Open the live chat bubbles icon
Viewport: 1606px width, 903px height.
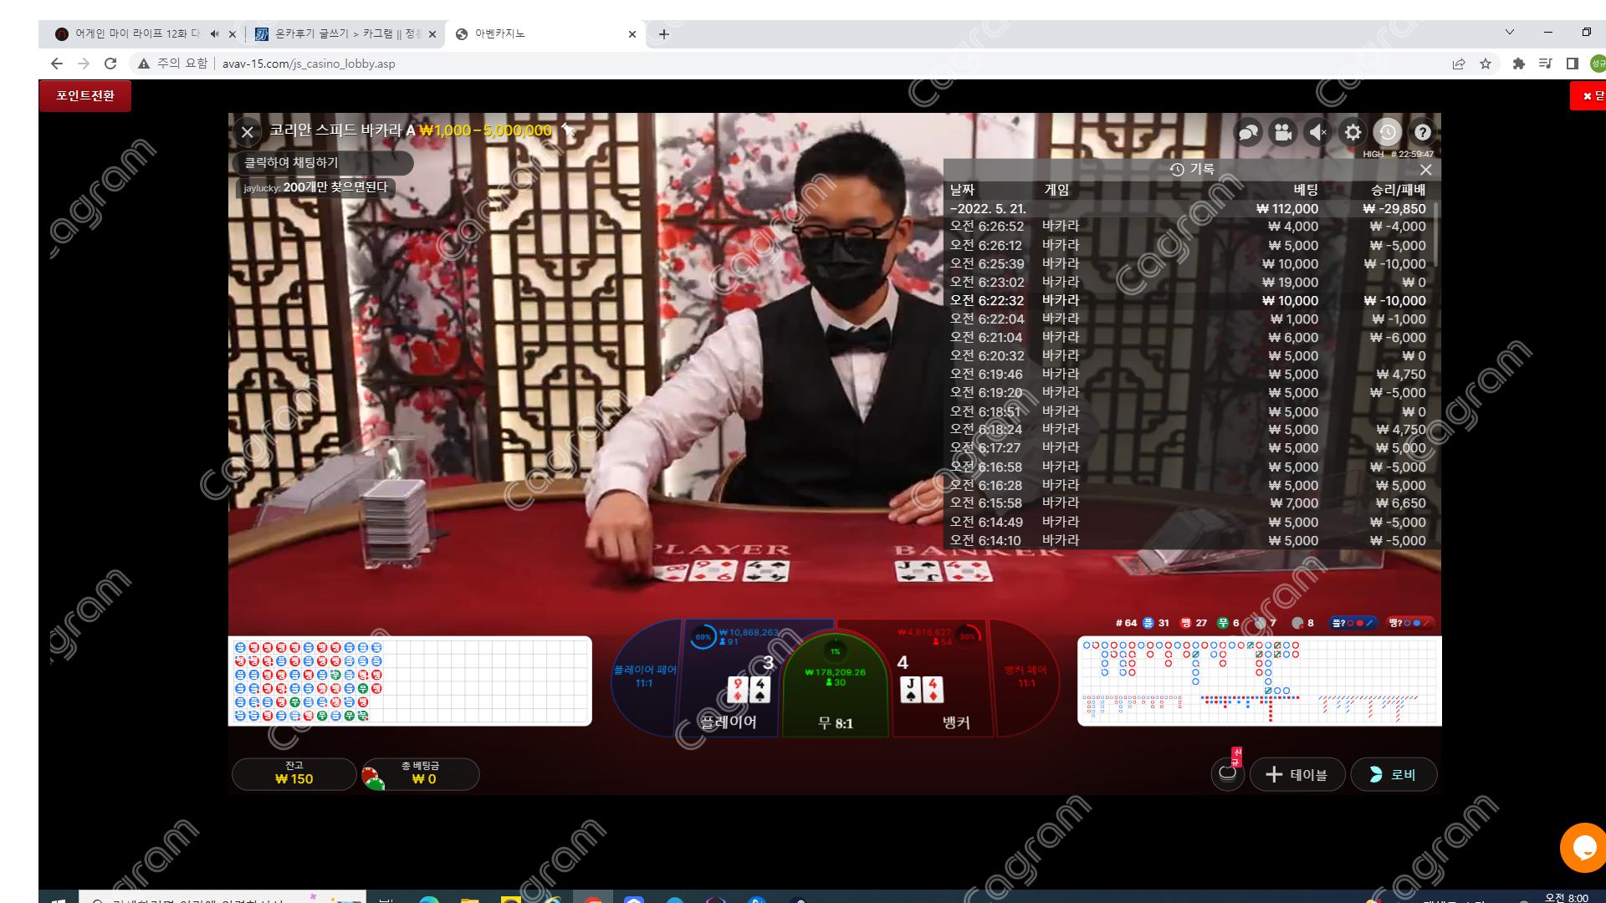tap(1248, 133)
